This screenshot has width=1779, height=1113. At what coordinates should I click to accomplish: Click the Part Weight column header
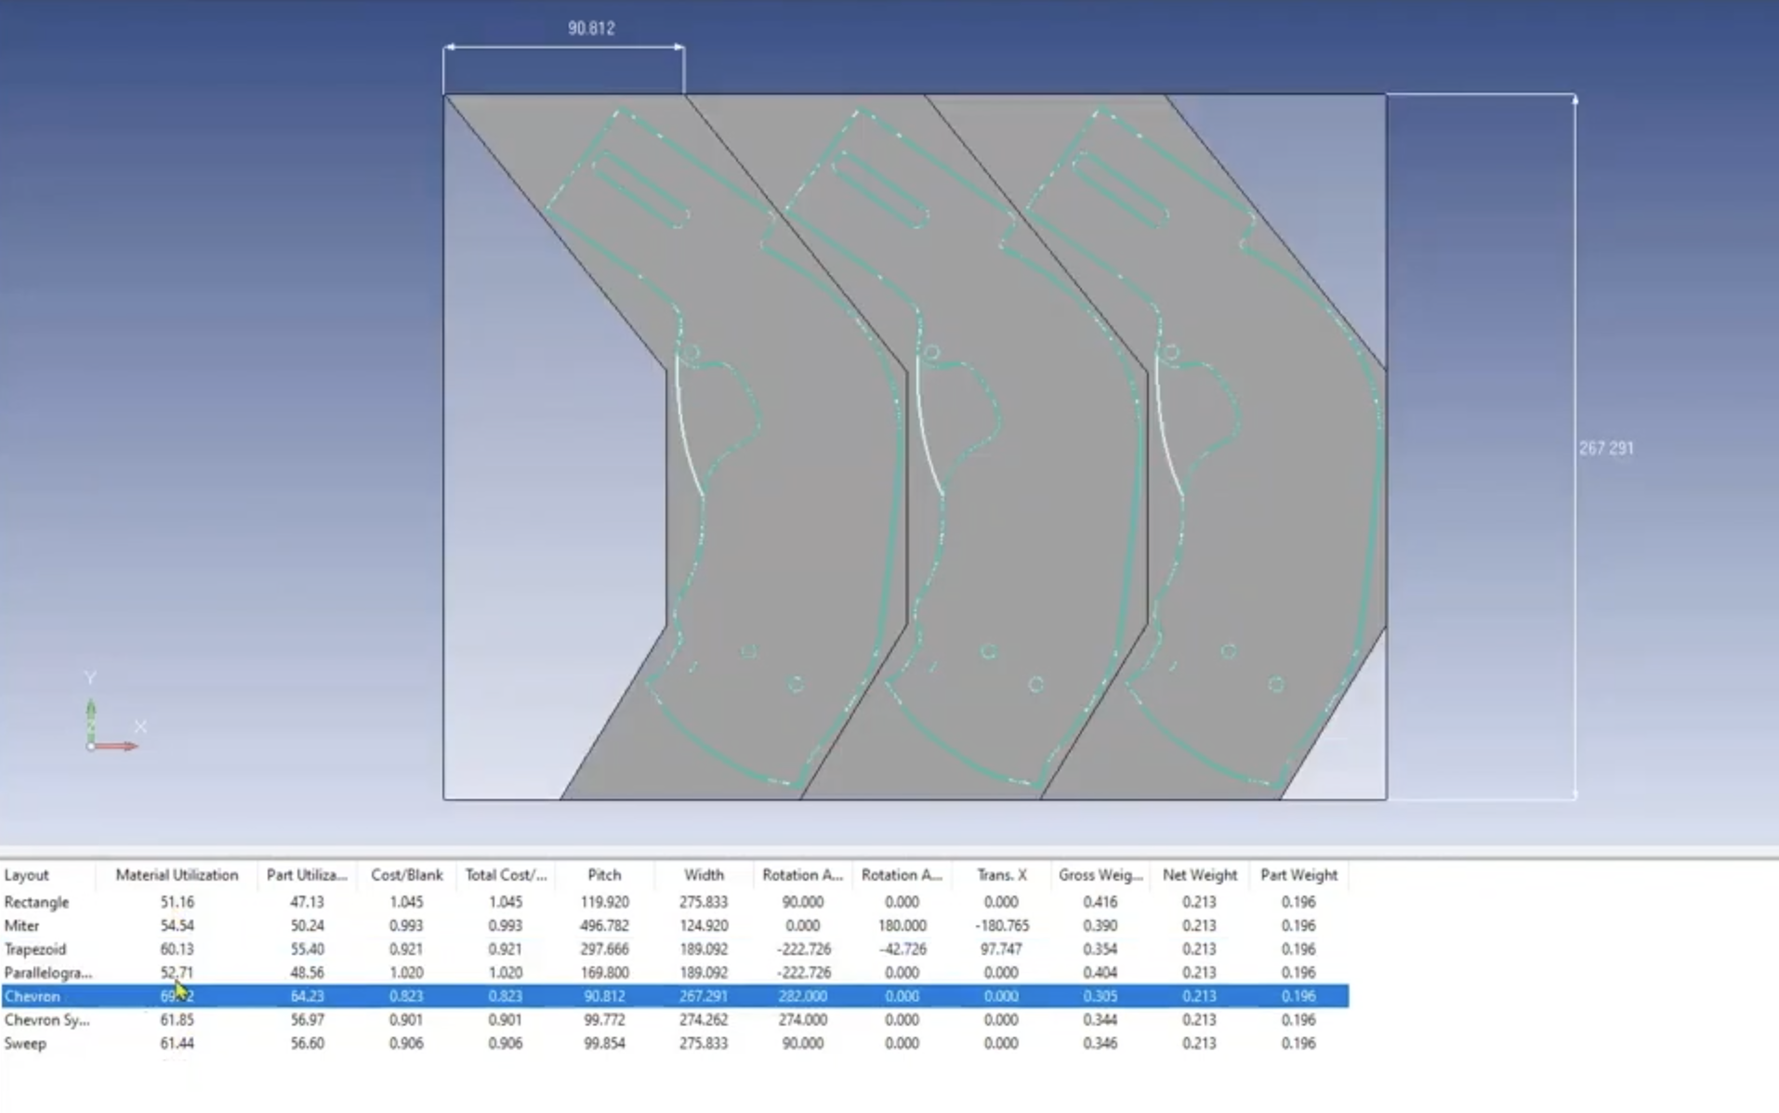point(1298,874)
